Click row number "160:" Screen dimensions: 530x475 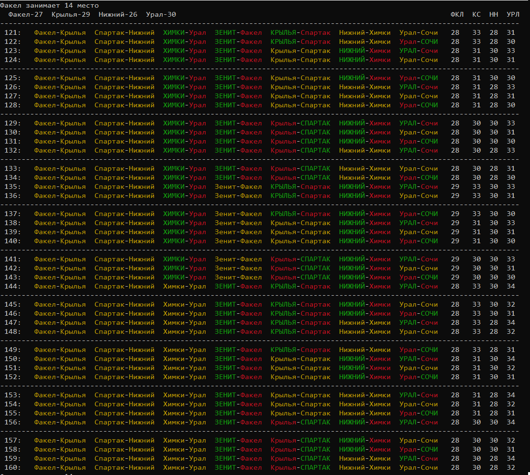pos(12,467)
